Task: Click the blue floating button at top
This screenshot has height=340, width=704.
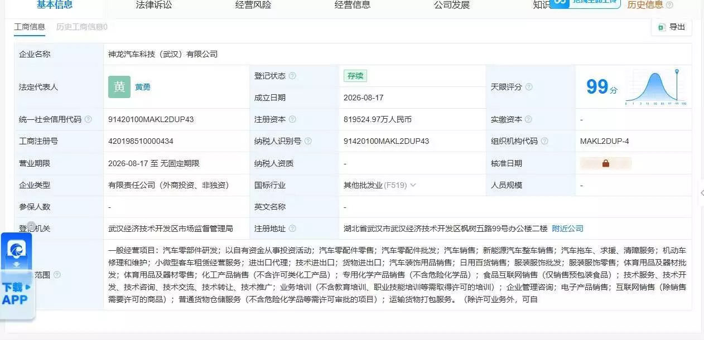Action: click(586, 3)
